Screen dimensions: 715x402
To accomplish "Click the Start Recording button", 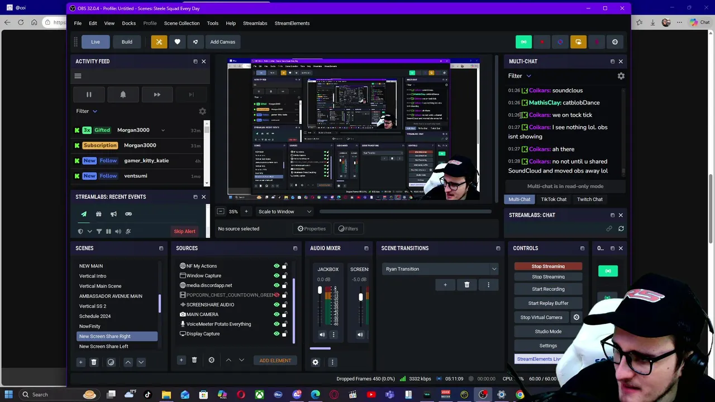I will pos(548,289).
